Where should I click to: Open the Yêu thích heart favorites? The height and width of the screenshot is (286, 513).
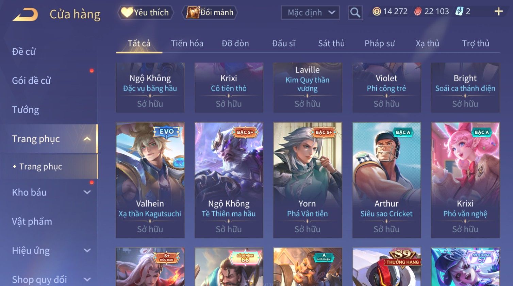146,13
